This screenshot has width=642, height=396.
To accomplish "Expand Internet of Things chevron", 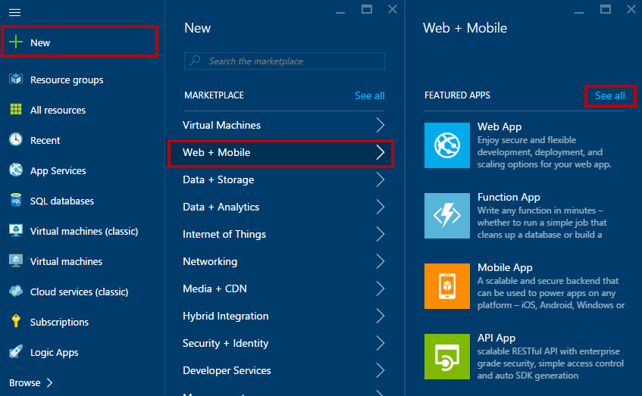I will [x=381, y=234].
